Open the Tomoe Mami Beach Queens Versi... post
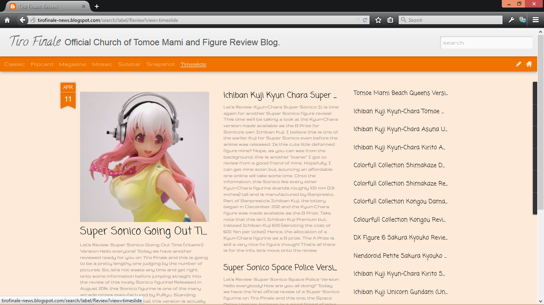 pos(401,93)
